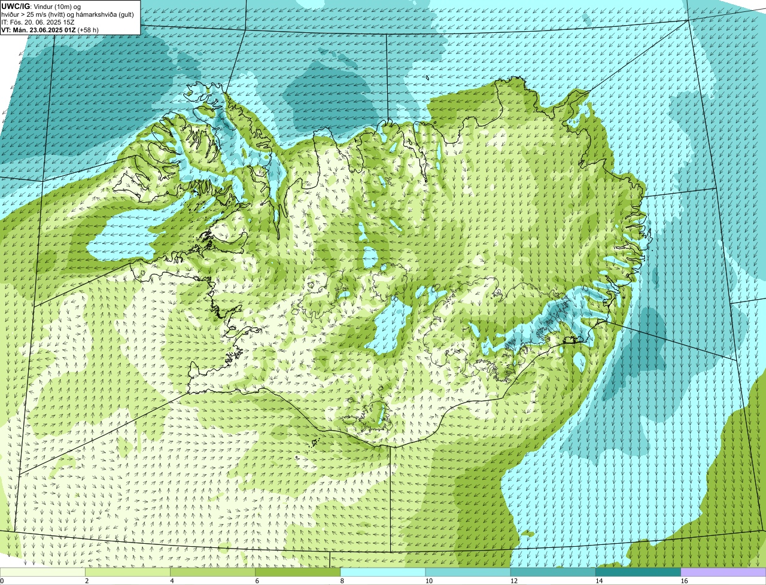Click the '14' label under the color scale

pos(598,581)
